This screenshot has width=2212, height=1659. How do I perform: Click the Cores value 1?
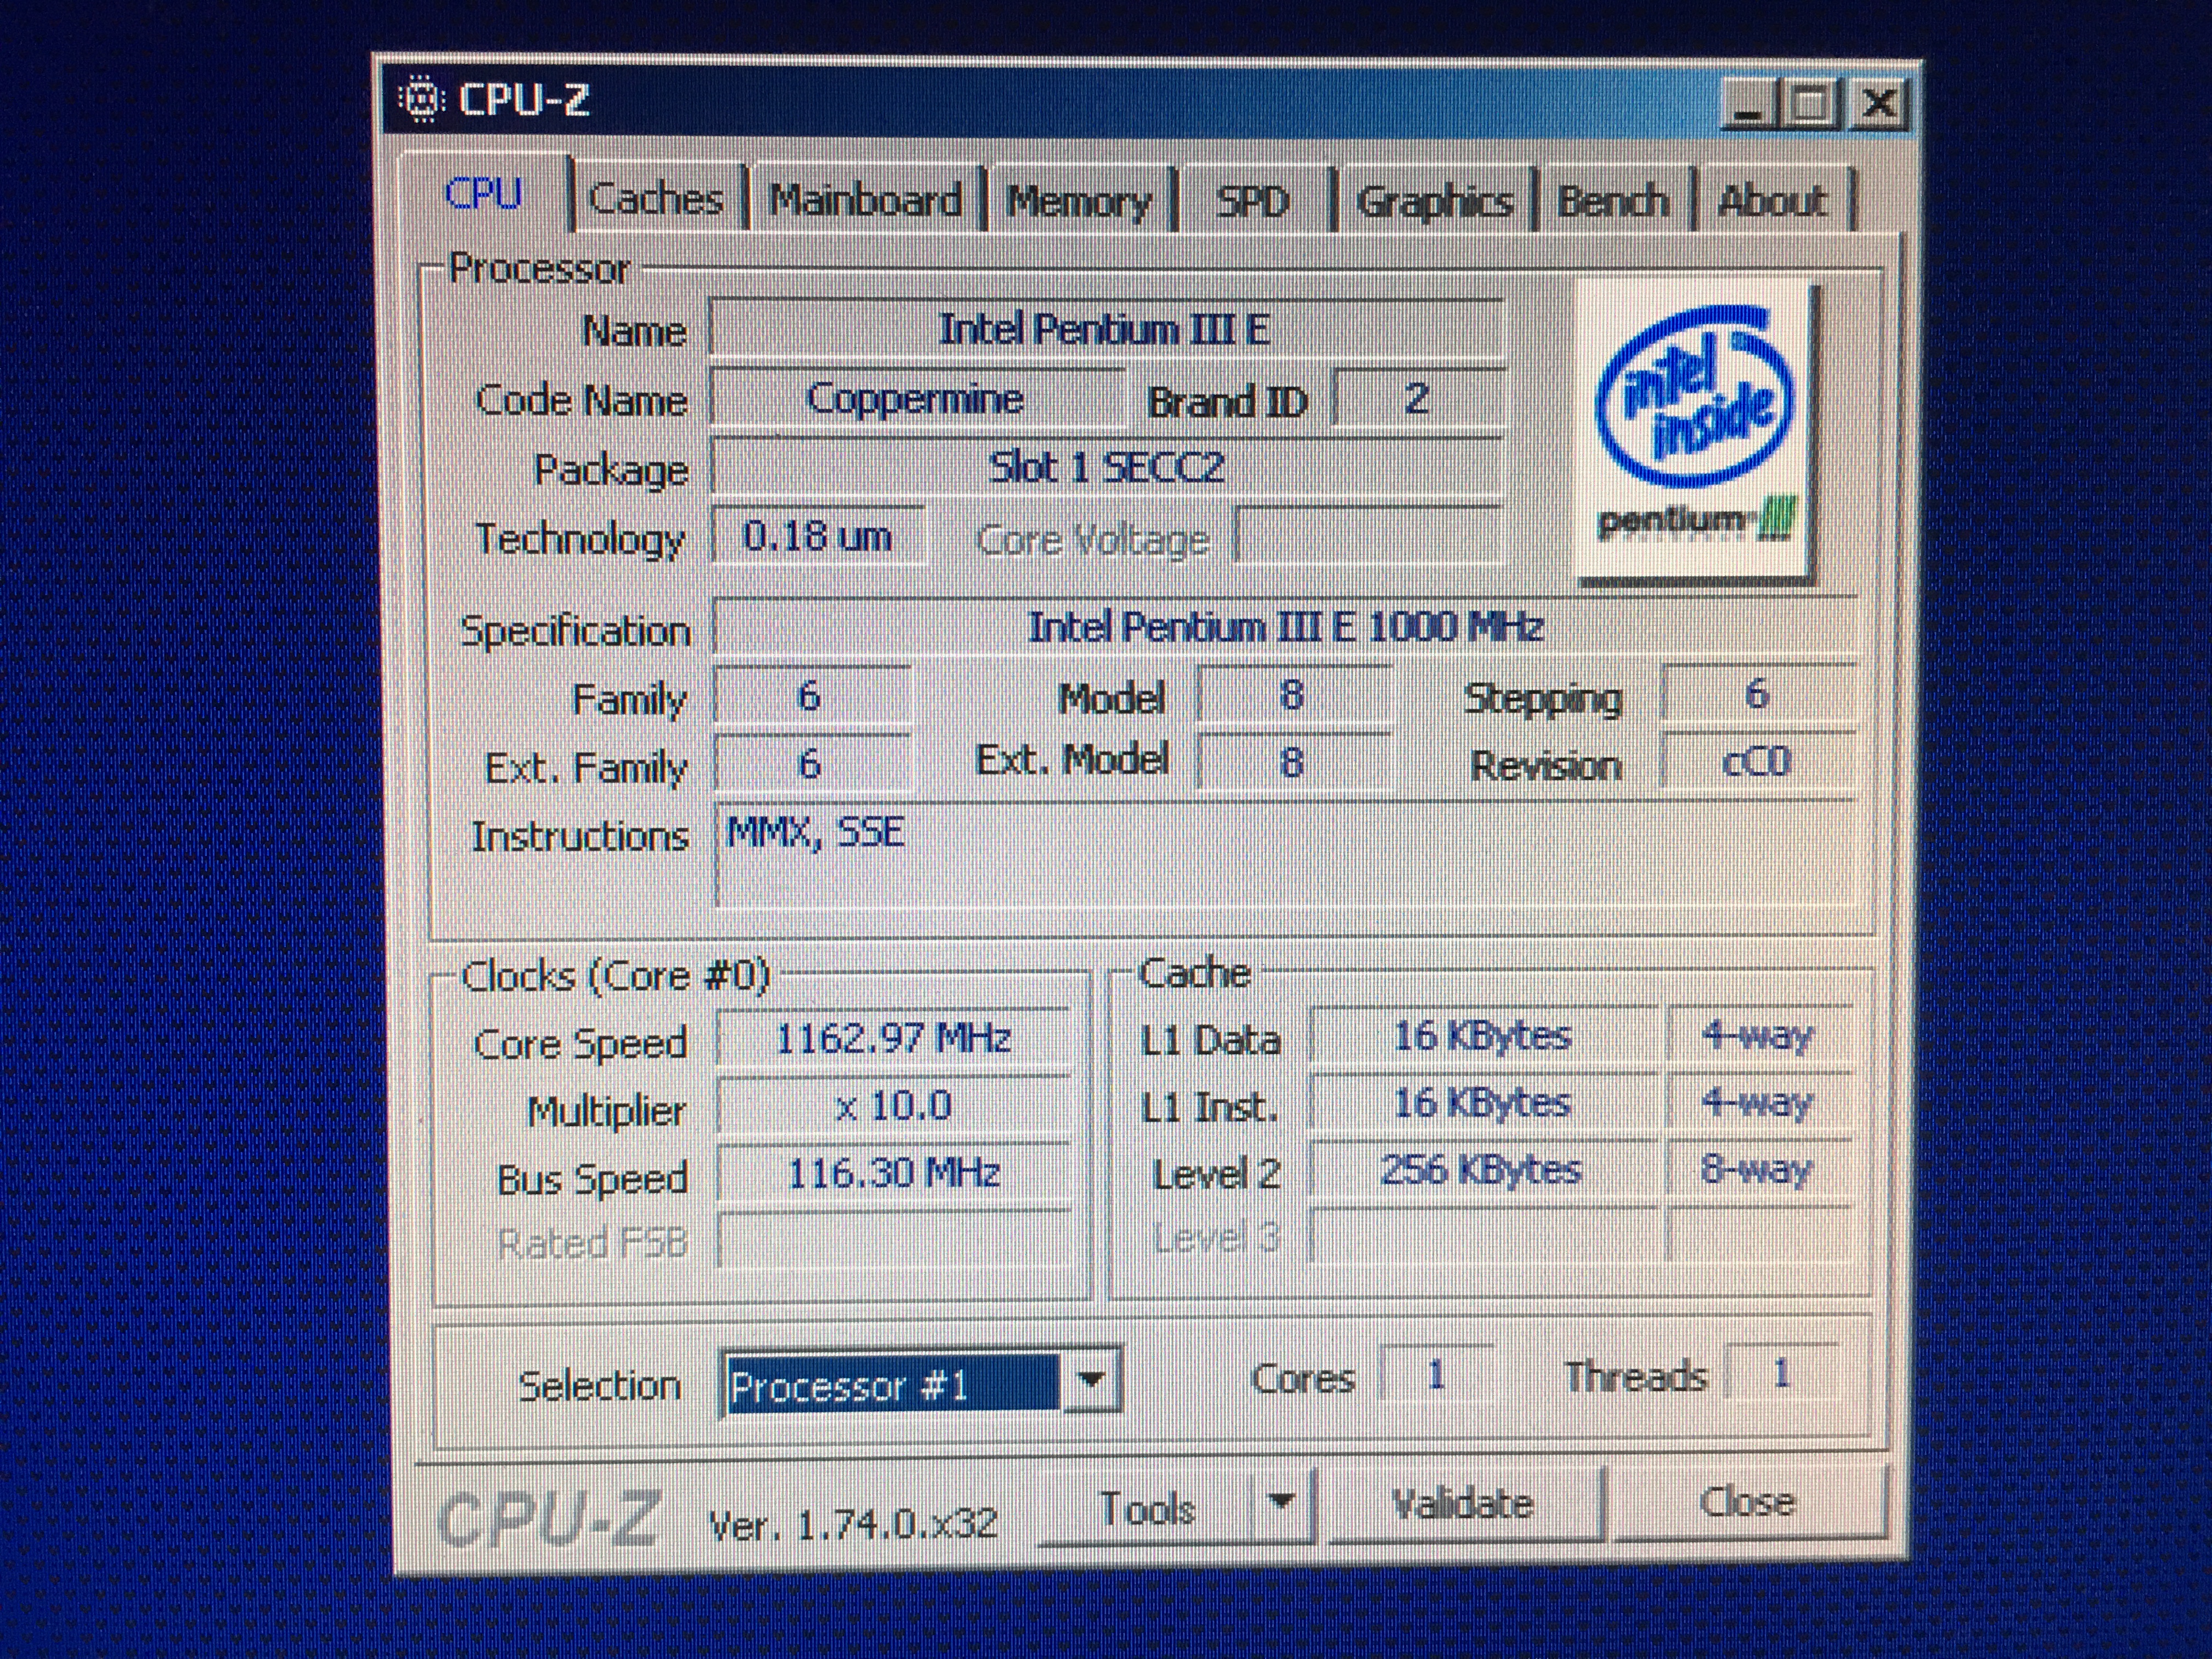point(1436,1374)
